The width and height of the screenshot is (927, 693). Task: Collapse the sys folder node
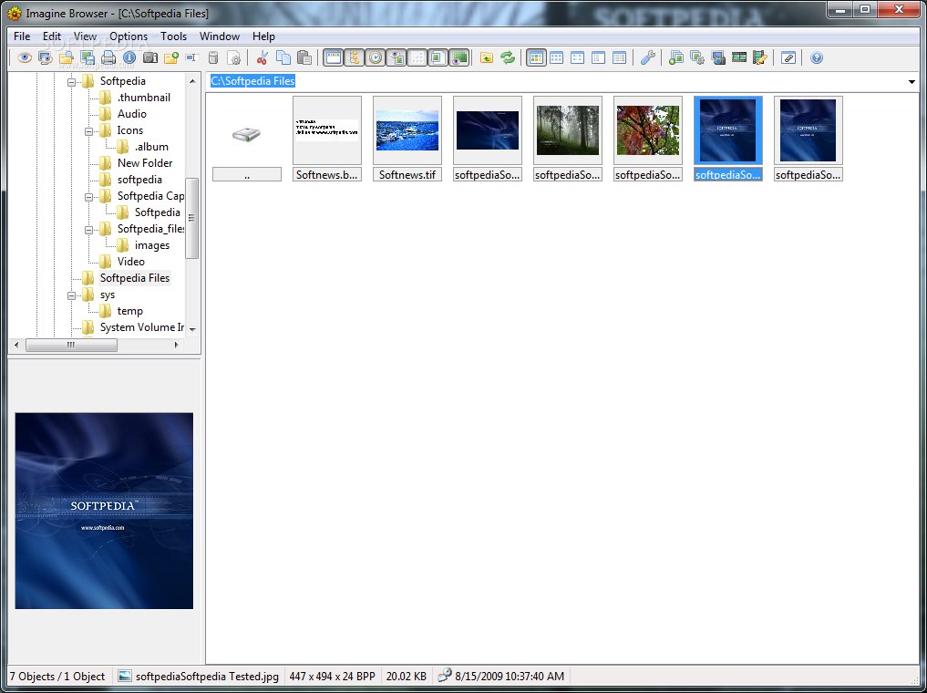pyautogui.click(x=71, y=295)
